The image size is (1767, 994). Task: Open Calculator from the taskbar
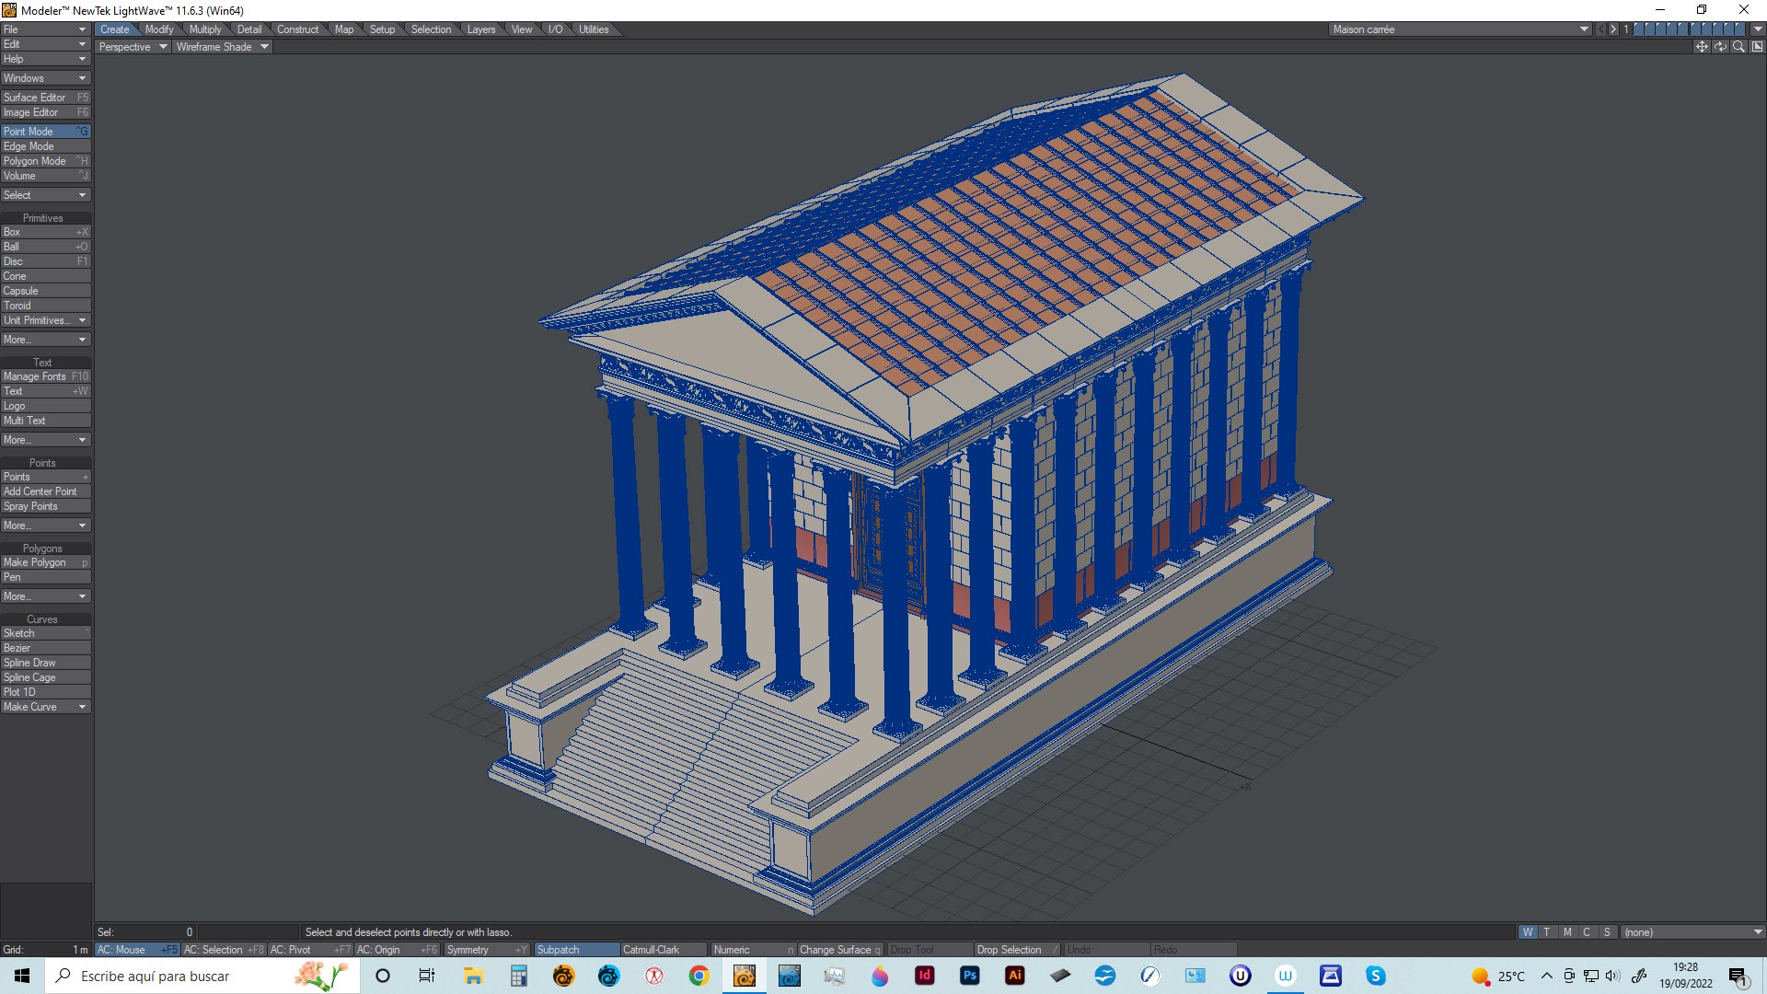click(518, 976)
